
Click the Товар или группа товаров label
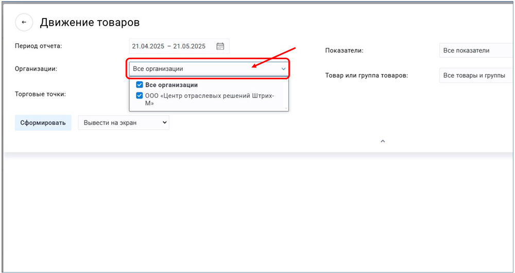[x=366, y=75]
